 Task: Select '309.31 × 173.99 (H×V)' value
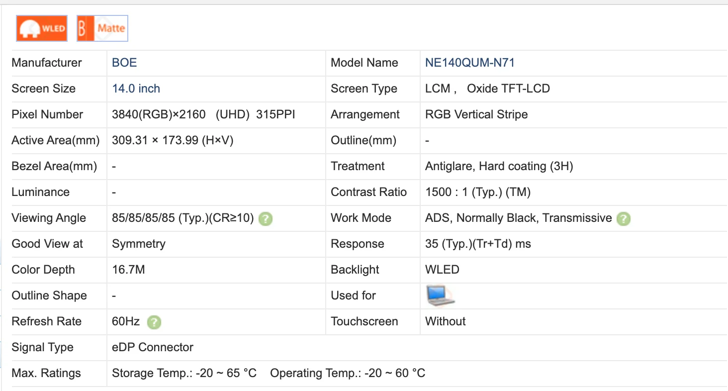click(x=173, y=140)
